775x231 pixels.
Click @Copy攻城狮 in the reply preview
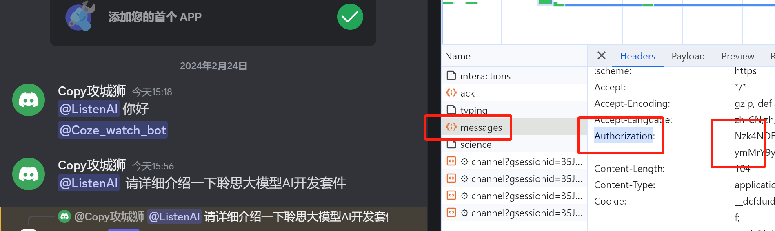click(109, 216)
